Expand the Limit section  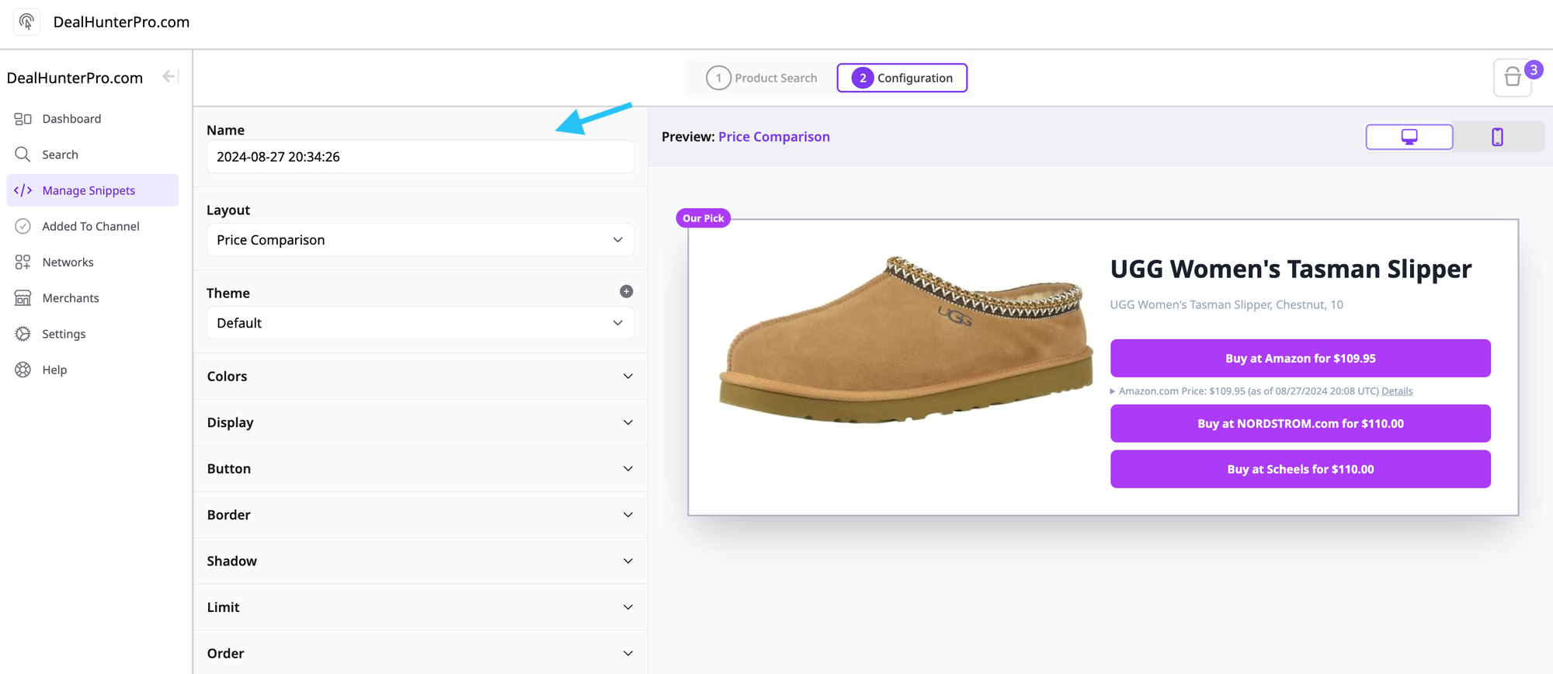pos(420,607)
